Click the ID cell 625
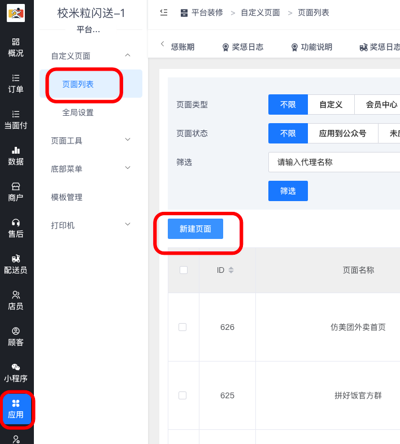400x444 pixels. [x=227, y=395]
